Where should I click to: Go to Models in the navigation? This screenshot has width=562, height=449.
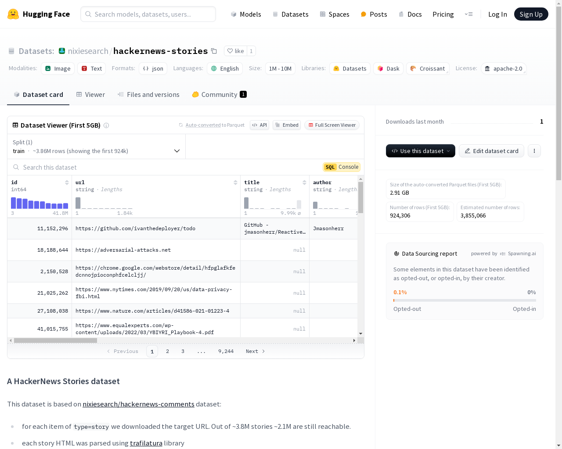point(246,14)
